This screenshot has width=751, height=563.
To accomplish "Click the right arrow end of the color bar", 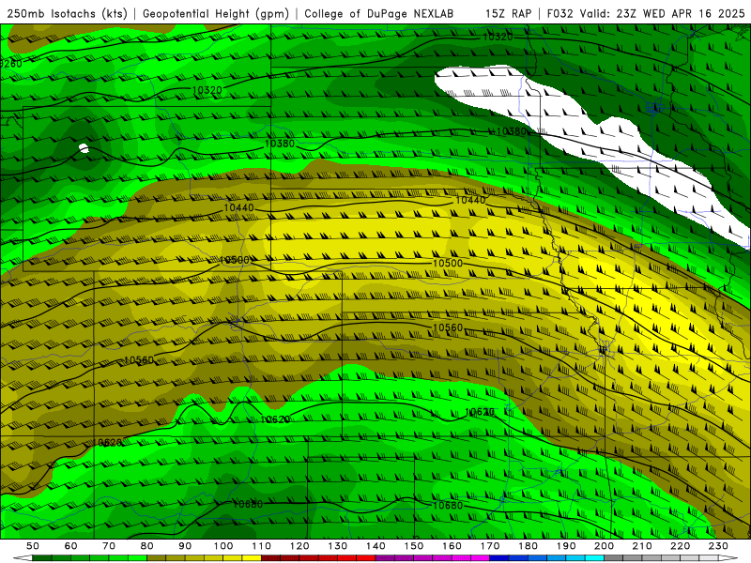I will tap(728, 558).
